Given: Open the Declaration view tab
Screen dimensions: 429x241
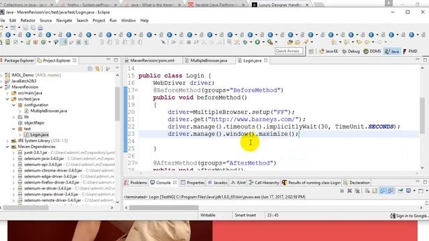Looking at the screenshot, I should (357, 183).
